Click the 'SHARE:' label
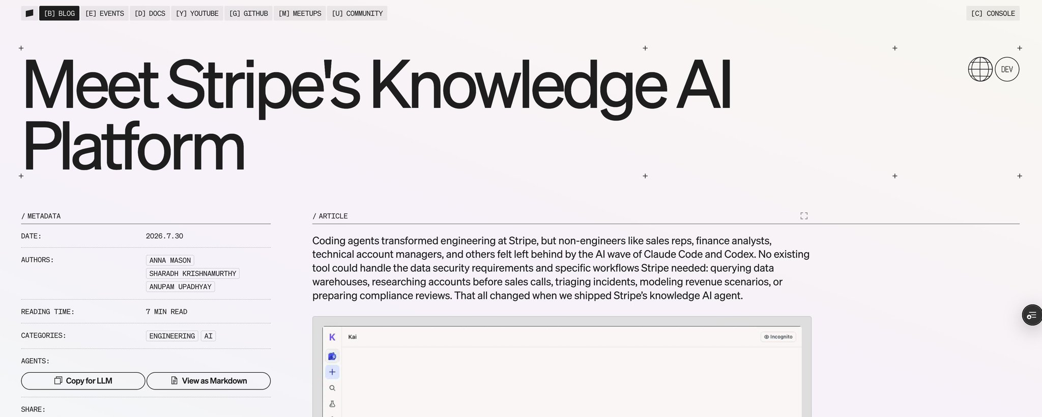This screenshot has width=1042, height=417. 33,409
